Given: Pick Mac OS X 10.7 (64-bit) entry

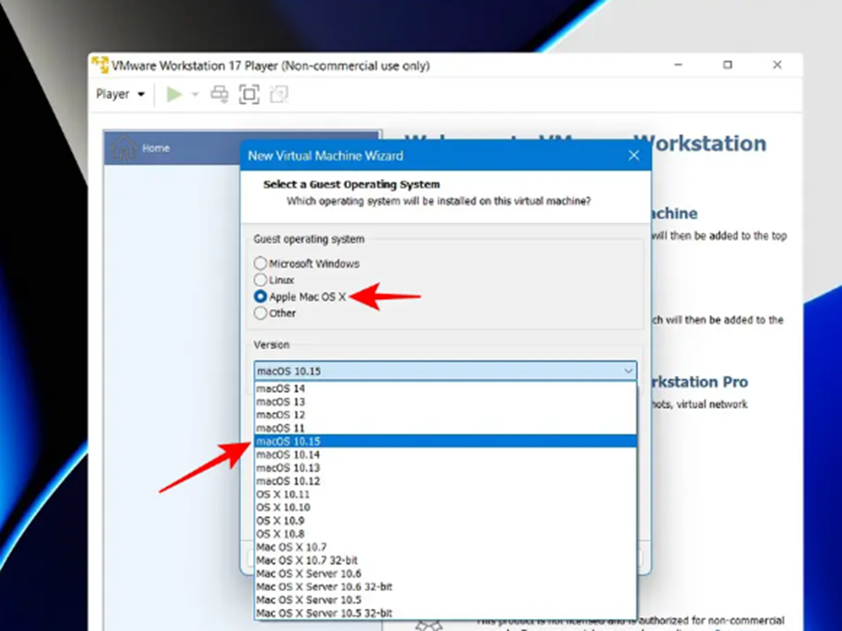Looking at the screenshot, I should (445, 547).
